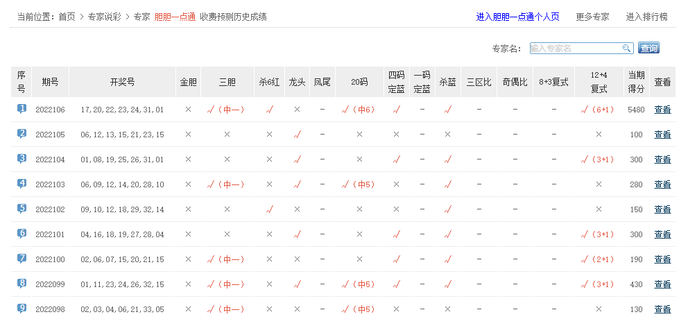This screenshot has height=319, width=688.
Task: Open 查看 link for issue 2022100
Action: pos(662,259)
